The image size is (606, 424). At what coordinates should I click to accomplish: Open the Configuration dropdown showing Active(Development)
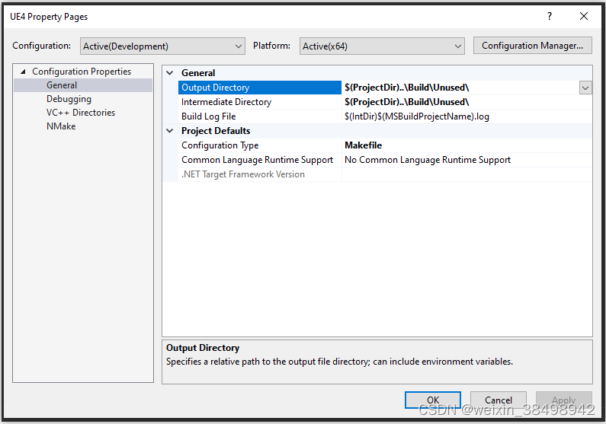(162, 46)
